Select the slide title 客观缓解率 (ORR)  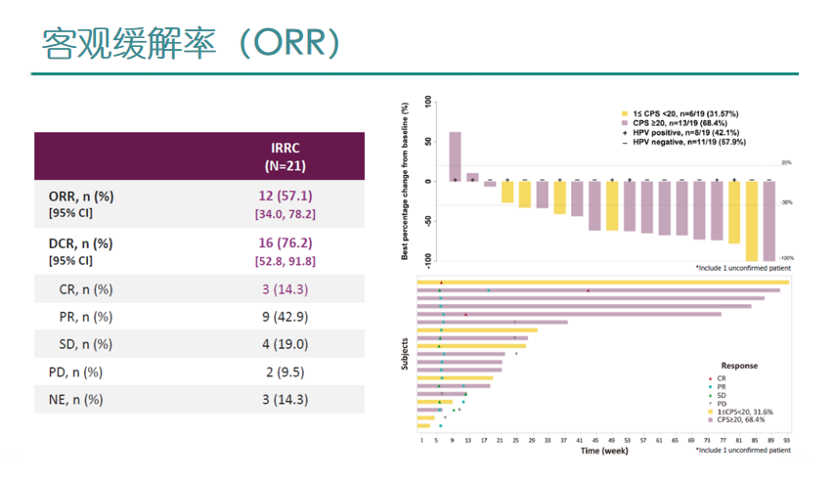[191, 41]
